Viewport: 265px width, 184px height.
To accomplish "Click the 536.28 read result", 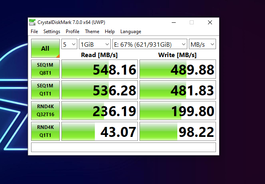I will tap(100, 90).
